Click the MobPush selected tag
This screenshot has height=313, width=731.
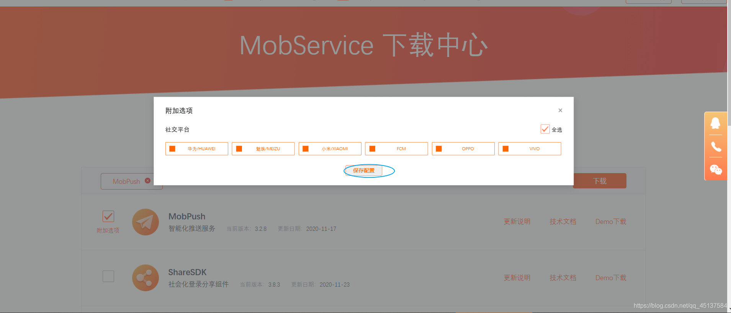(132, 181)
